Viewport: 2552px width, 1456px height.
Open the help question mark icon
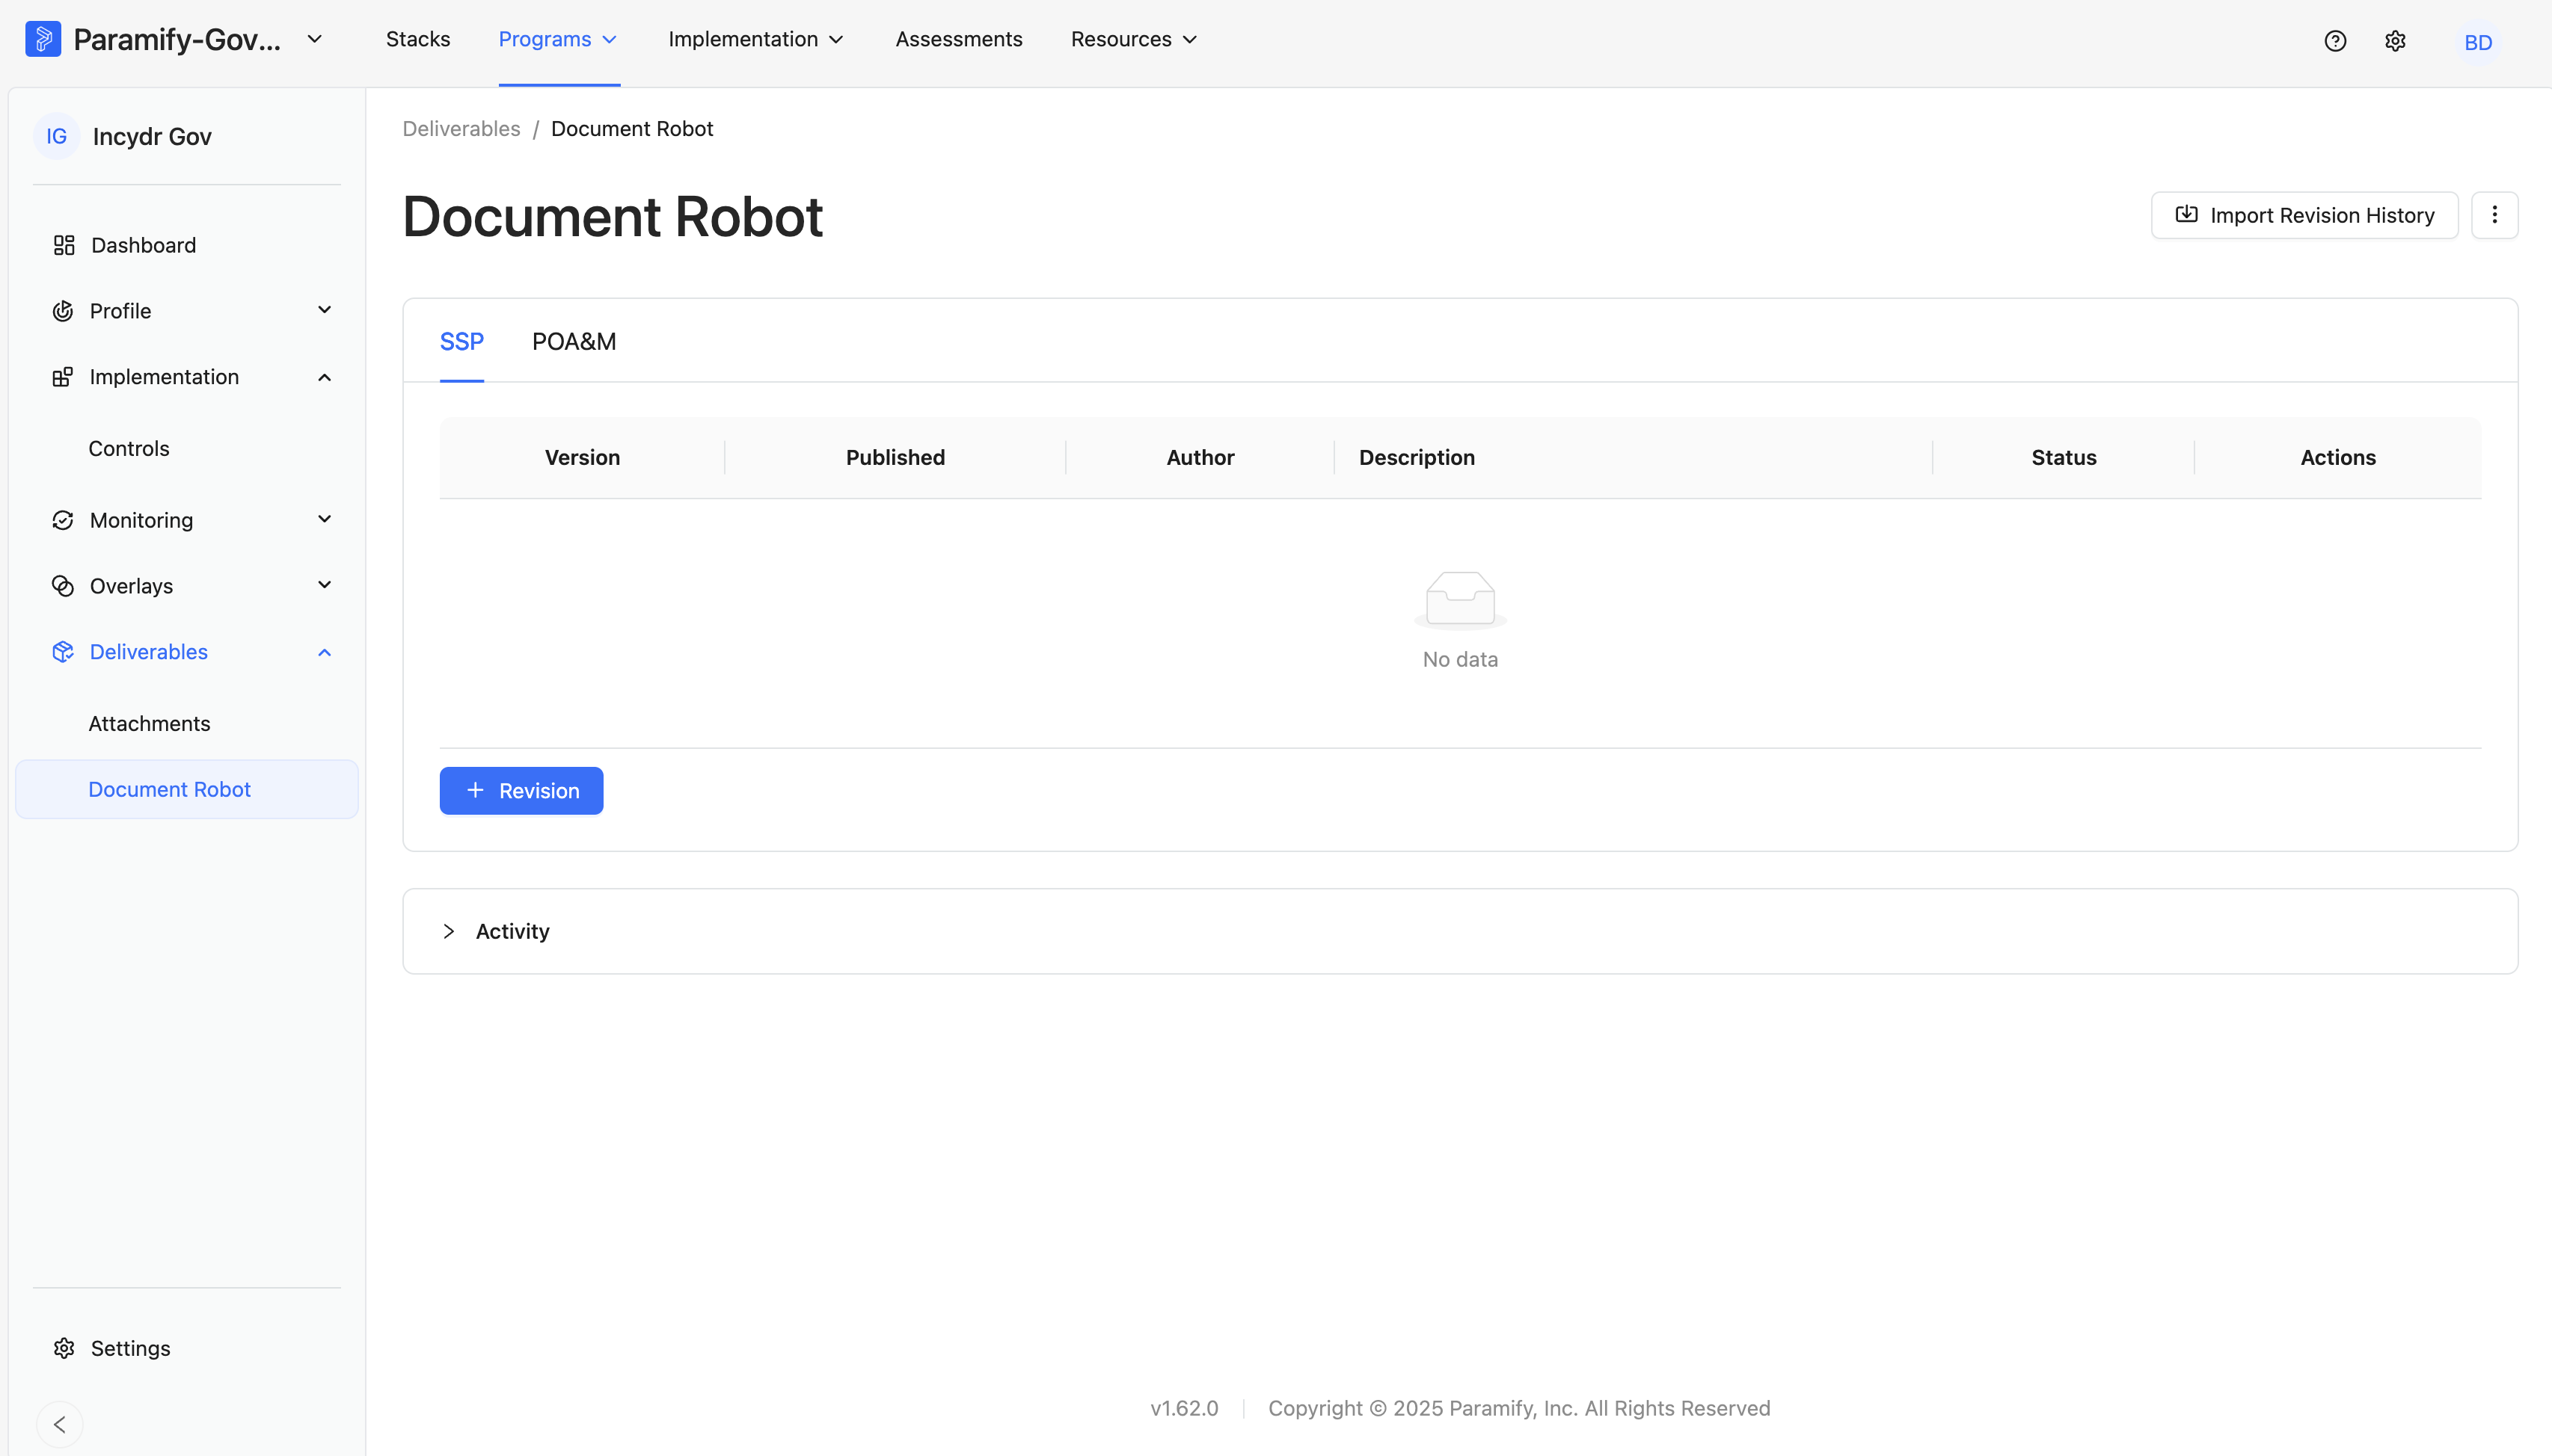pyautogui.click(x=2335, y=41)
